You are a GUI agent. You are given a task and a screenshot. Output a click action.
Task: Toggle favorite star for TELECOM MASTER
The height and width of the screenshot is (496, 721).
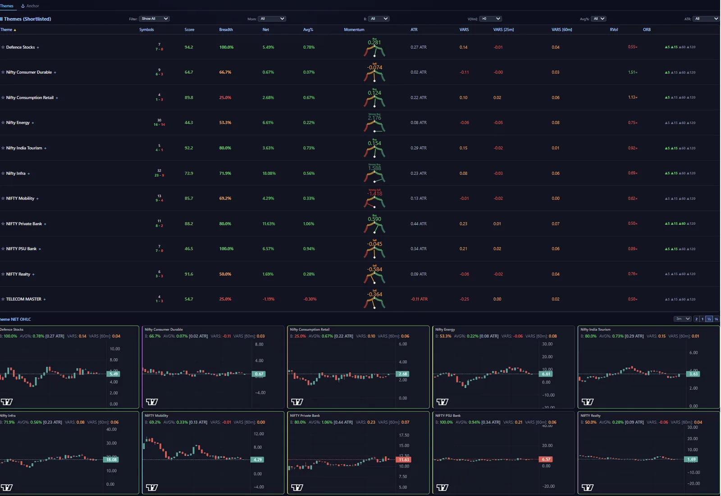point(3,300)
